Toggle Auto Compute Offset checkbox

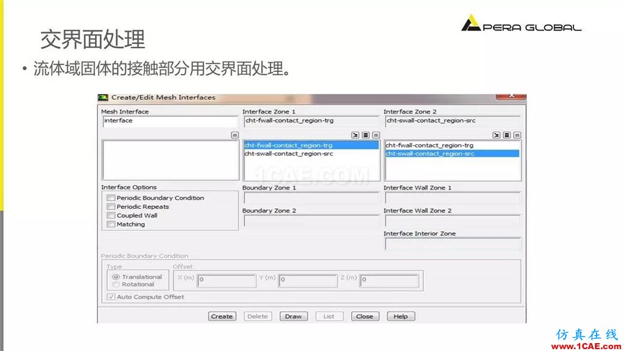(x=111, y=297)
